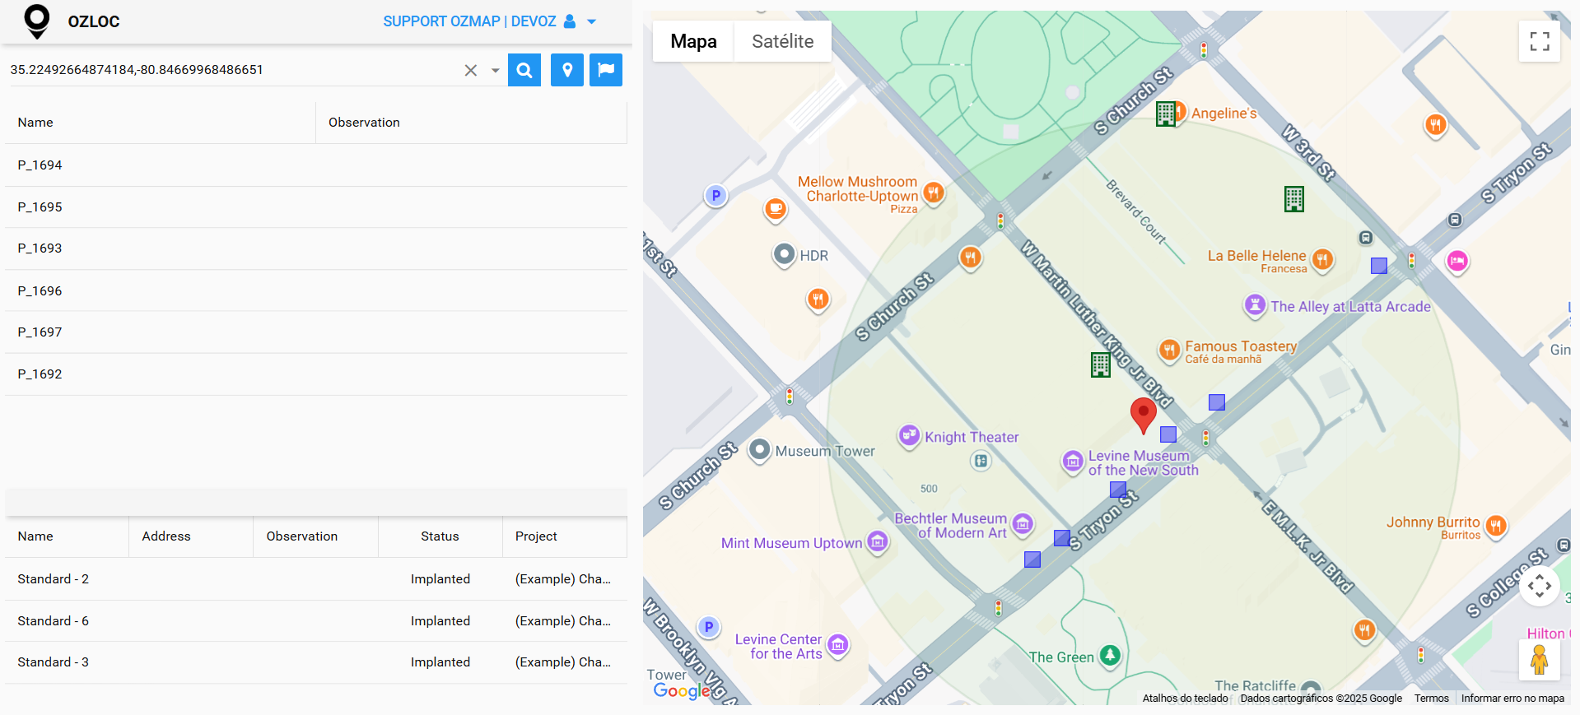Open the user profile icon menu
This screenshot has height=715, width=1580.
pyautogui.click(x=570, y=21)
